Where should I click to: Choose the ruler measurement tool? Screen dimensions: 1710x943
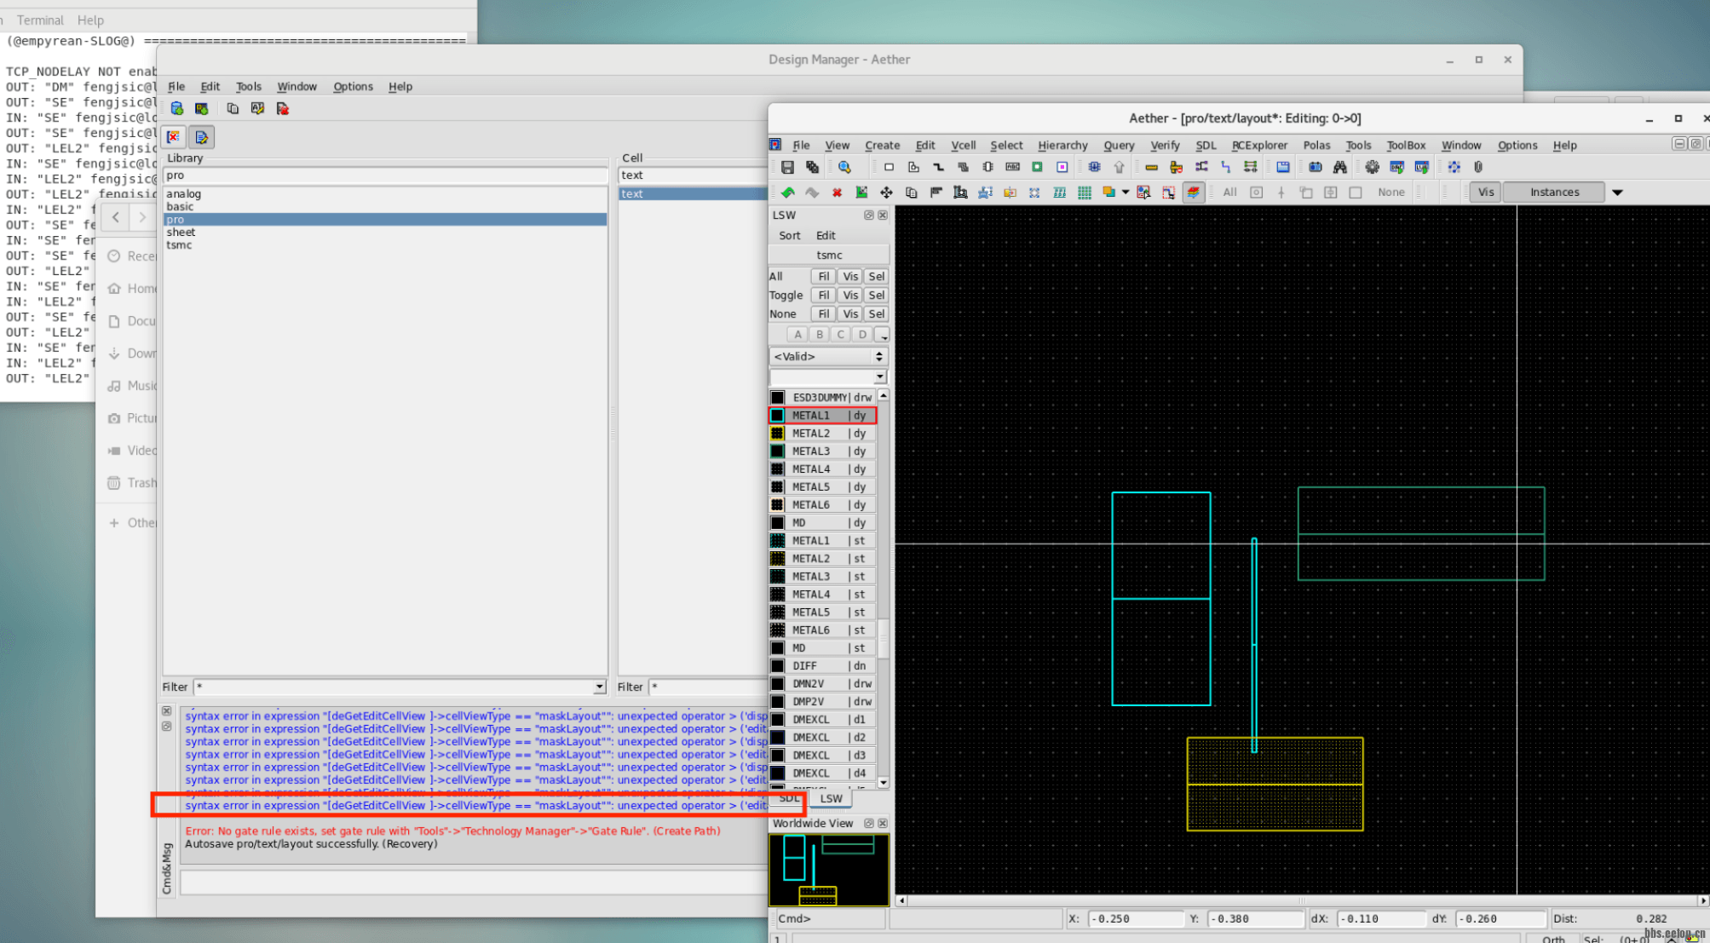[x=1151, y=168]
